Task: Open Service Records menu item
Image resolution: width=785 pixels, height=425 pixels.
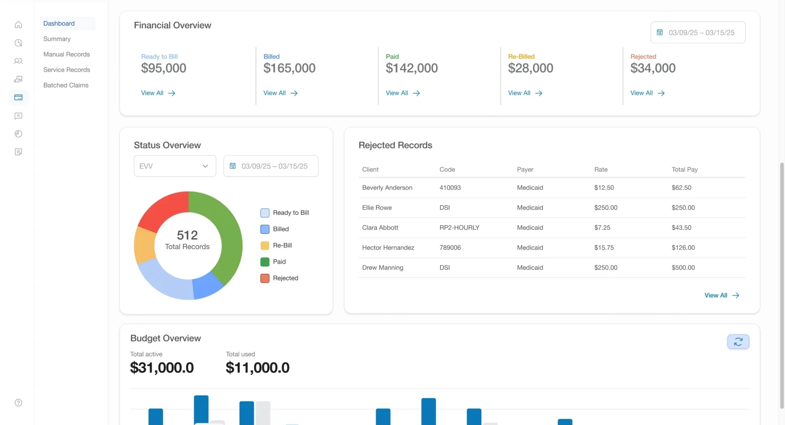Action: click(66, 69)
